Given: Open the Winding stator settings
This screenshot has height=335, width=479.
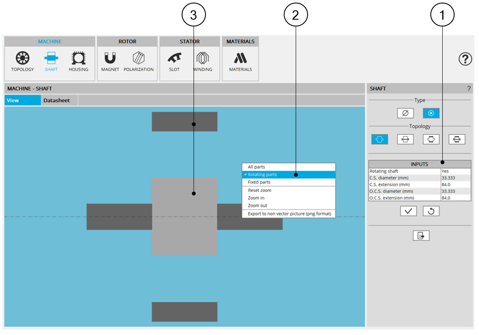Looking at the screenshot, I should click(202, 59).
